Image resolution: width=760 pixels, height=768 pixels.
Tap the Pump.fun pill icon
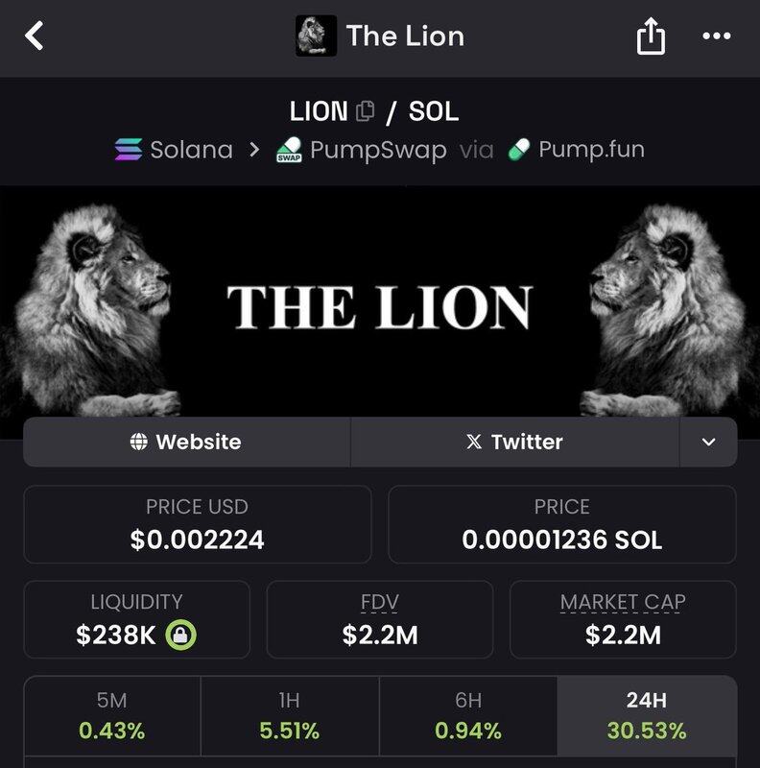[x=518, y=150]
